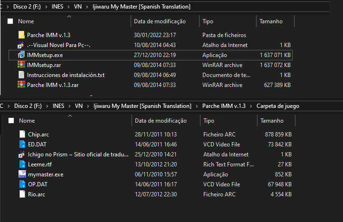Click the Rio.arc file icon
Viewport: 343px width, 222px height.
[x=22, y=194]
